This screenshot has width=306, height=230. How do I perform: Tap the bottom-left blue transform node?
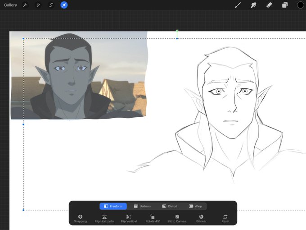[x=23, y=210]
